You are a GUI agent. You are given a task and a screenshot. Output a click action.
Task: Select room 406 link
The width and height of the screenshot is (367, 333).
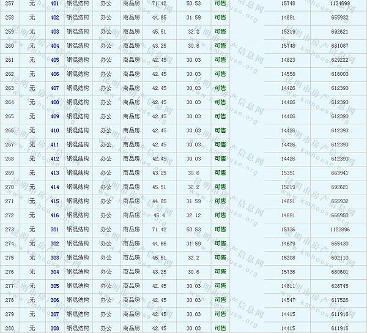[55, 74]
